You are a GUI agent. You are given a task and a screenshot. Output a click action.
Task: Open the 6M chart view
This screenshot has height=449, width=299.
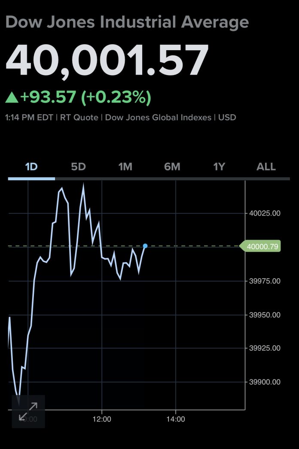pyautogui.click(x=172, y=167)
